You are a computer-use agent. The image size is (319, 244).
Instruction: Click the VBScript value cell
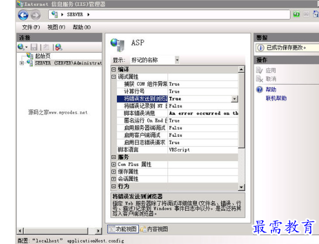pos(203,150)
